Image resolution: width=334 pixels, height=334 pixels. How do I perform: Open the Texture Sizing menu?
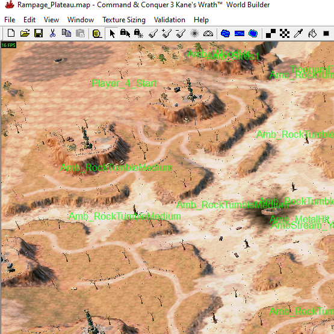124,20
